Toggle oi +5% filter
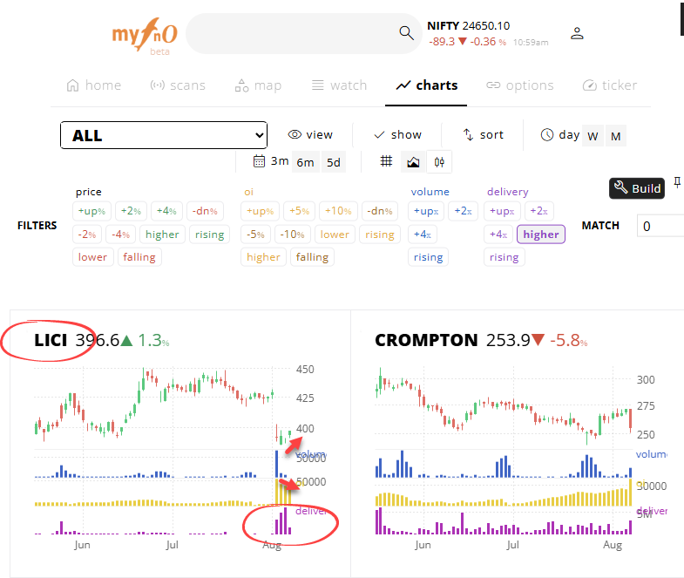The width and height of the screenshot is (684, 578). [299, 211]
